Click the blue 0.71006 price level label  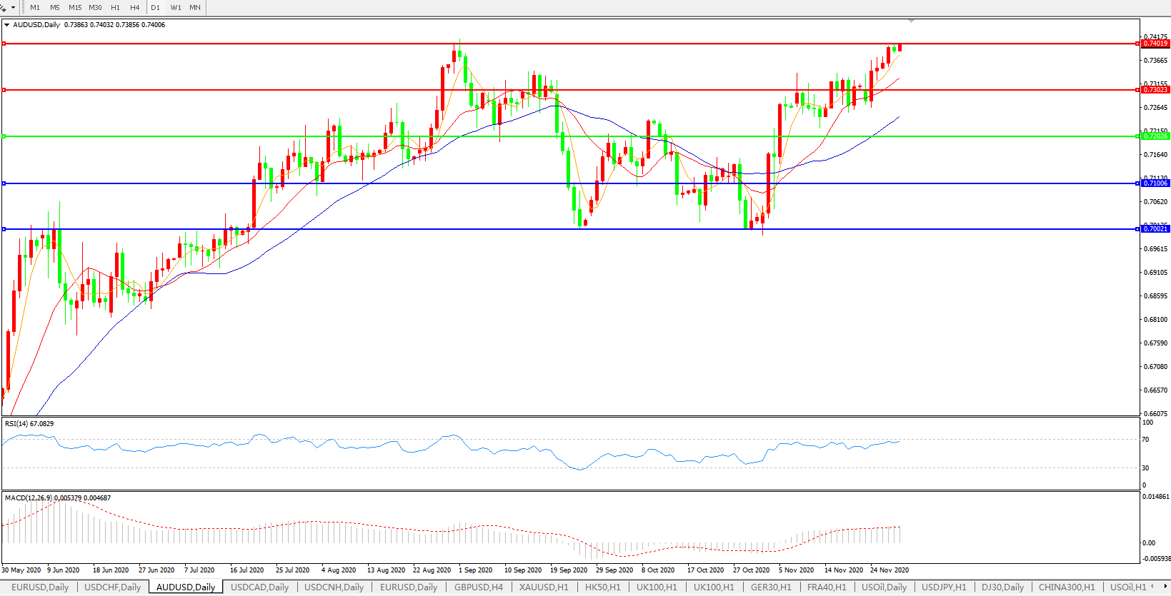point(1155,183)
